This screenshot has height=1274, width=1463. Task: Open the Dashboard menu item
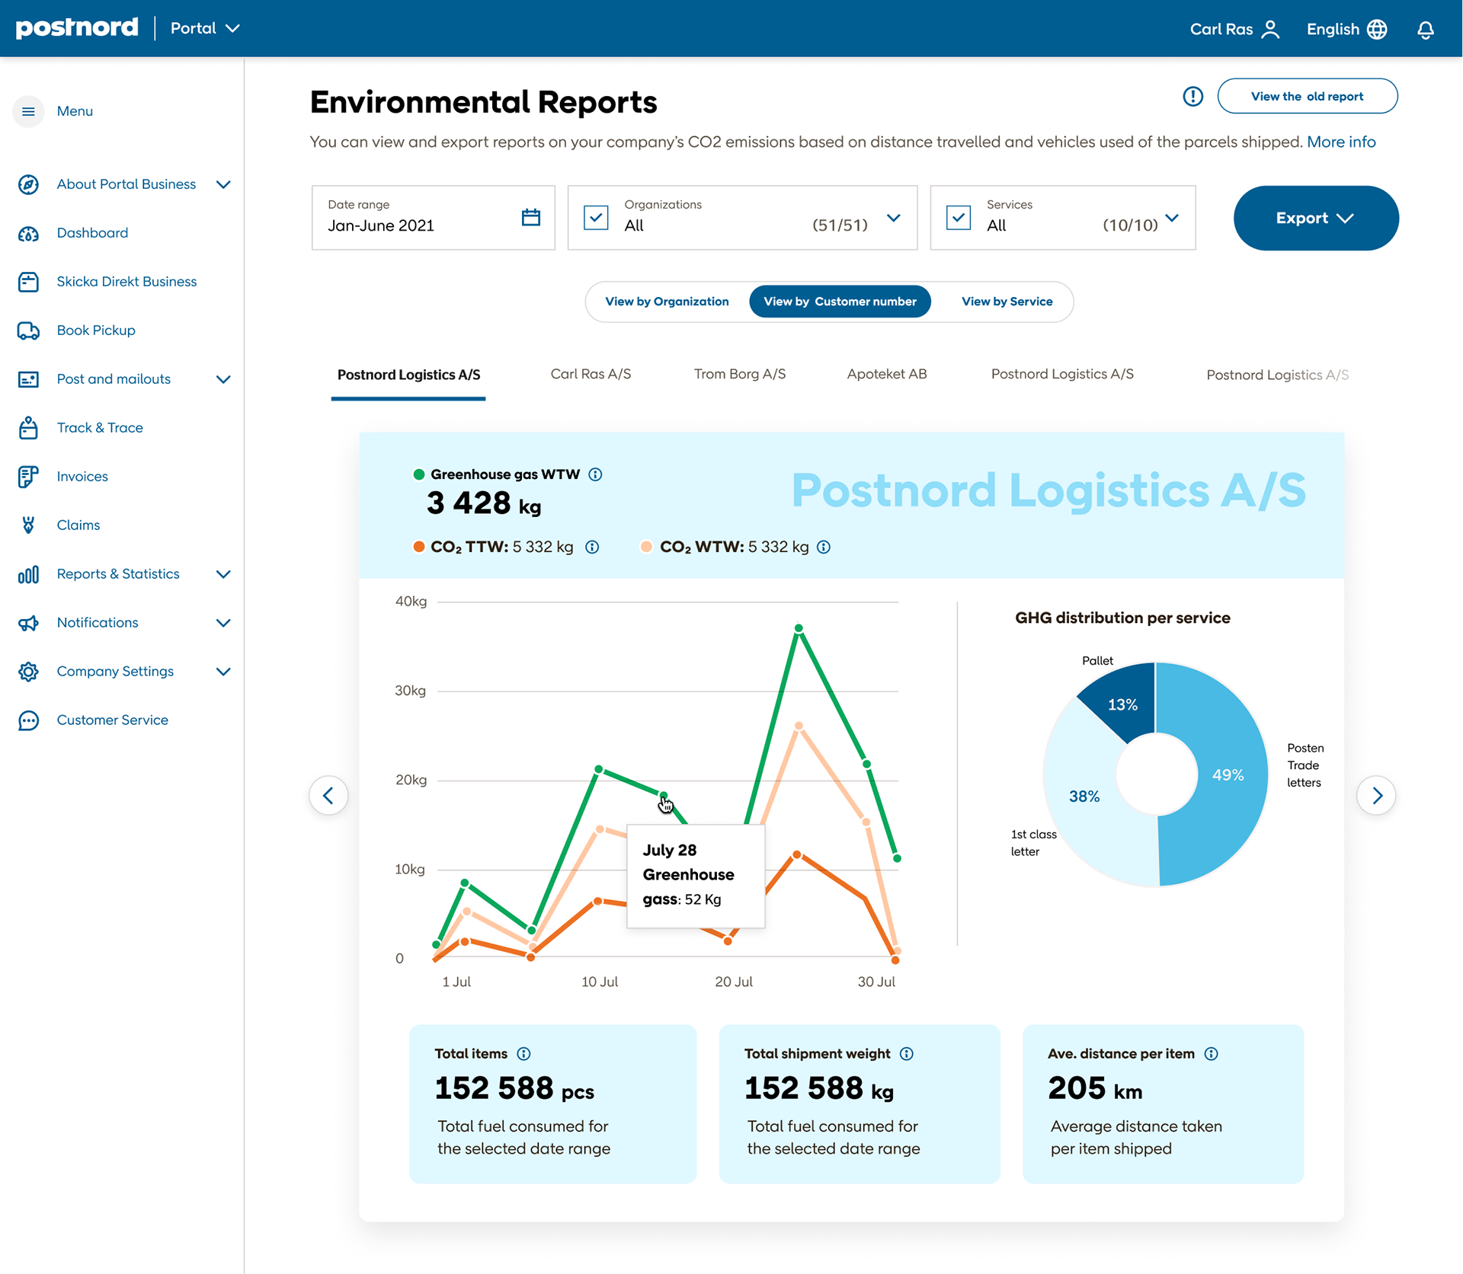(x=92, y=233)
